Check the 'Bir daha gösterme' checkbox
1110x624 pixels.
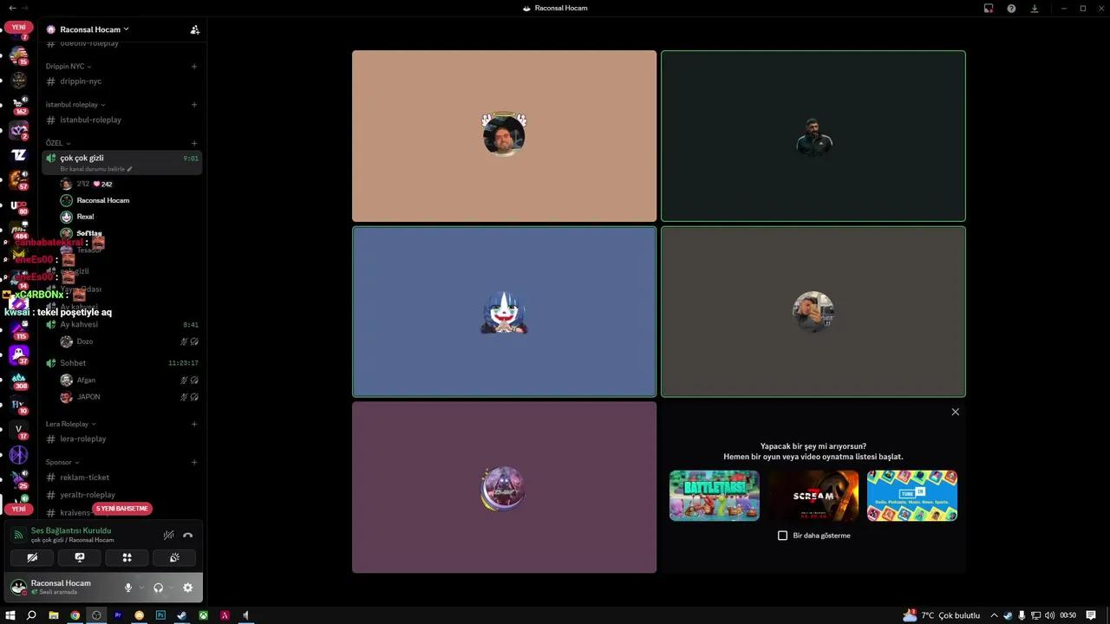click(782, 536)
